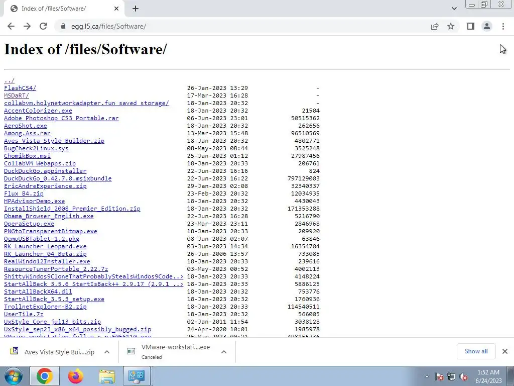This screenshot has height=386, width=514.
Task: Download PNGtoTransparentBitmap.exe
Action: pyautogui.click(x=51, y=231)
